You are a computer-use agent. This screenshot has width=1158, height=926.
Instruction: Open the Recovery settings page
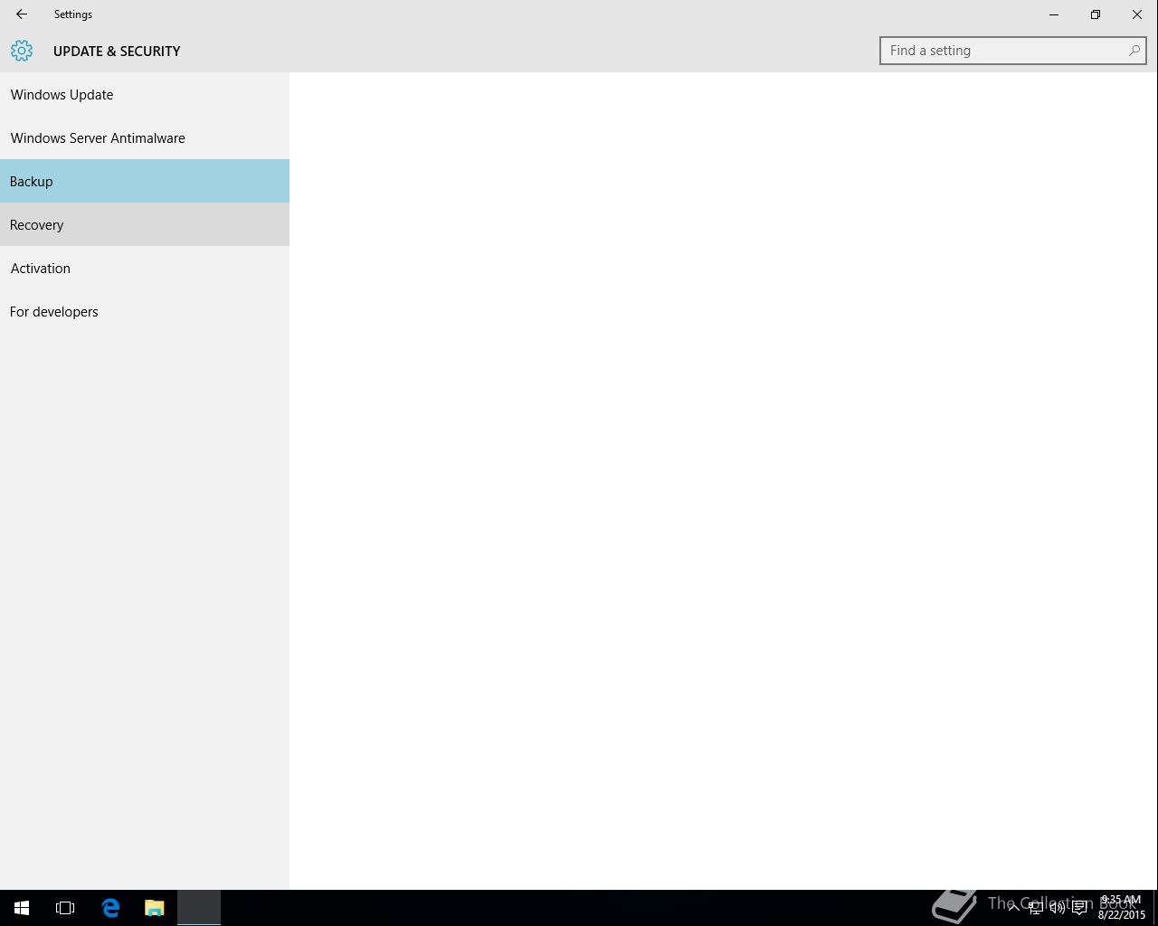145,224
